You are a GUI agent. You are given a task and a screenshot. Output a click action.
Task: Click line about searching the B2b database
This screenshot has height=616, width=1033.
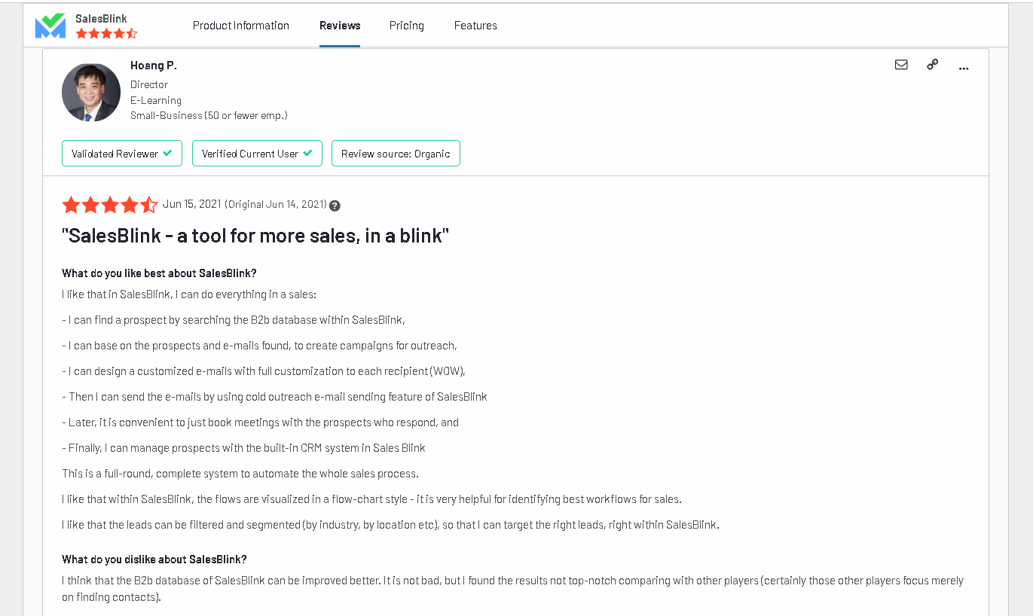234,320
